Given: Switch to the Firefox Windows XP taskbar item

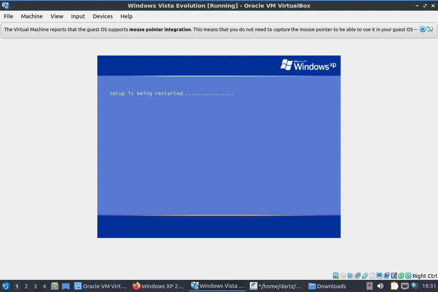Looking at the screenshot, I should tap(159, 286).
